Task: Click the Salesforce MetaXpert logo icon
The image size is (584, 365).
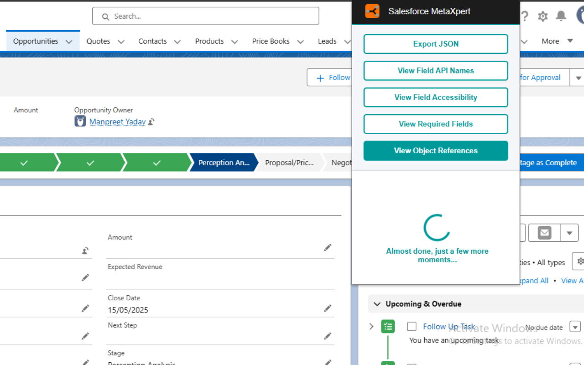Action: coord(372,11)
